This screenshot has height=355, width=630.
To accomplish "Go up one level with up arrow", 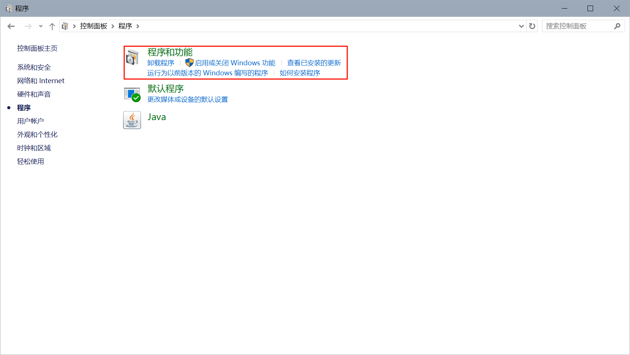I will pyautogui.click(x=52, y=26).
